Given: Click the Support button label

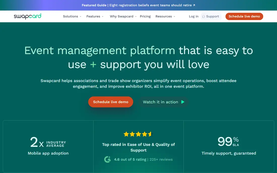Looking at the screenshot, I should (x=213, y=16).
